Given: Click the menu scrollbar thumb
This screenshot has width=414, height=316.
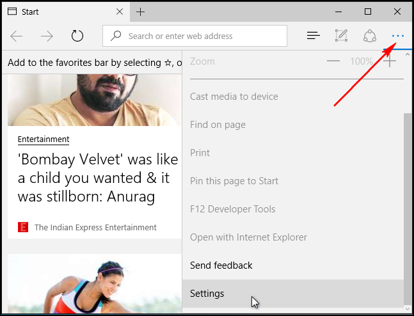Looking at the screenshot, I should [408, 209].
